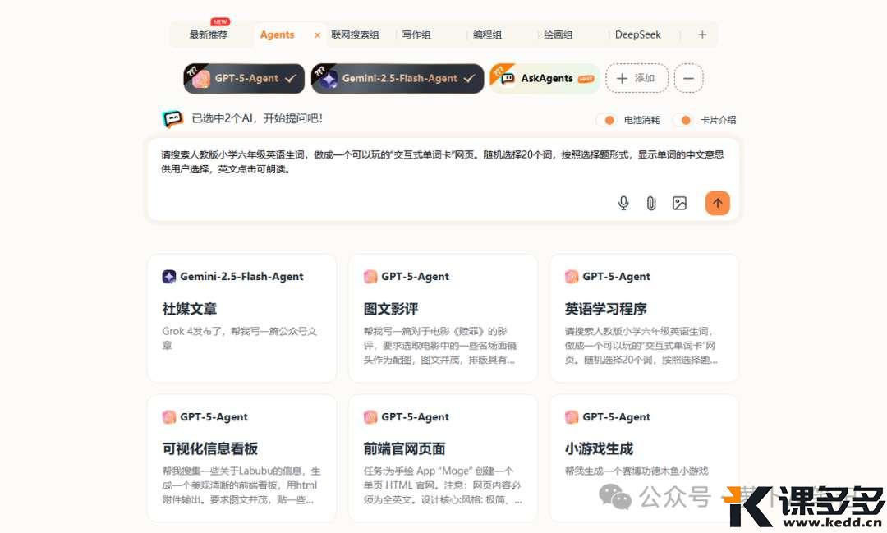Open the 图文影评 example card
887x533 pixels.
click(x=443, y=318)
